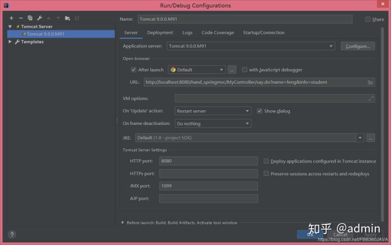
Task: Click IntelliJ icon in title bar
Action: coord(6,5)
